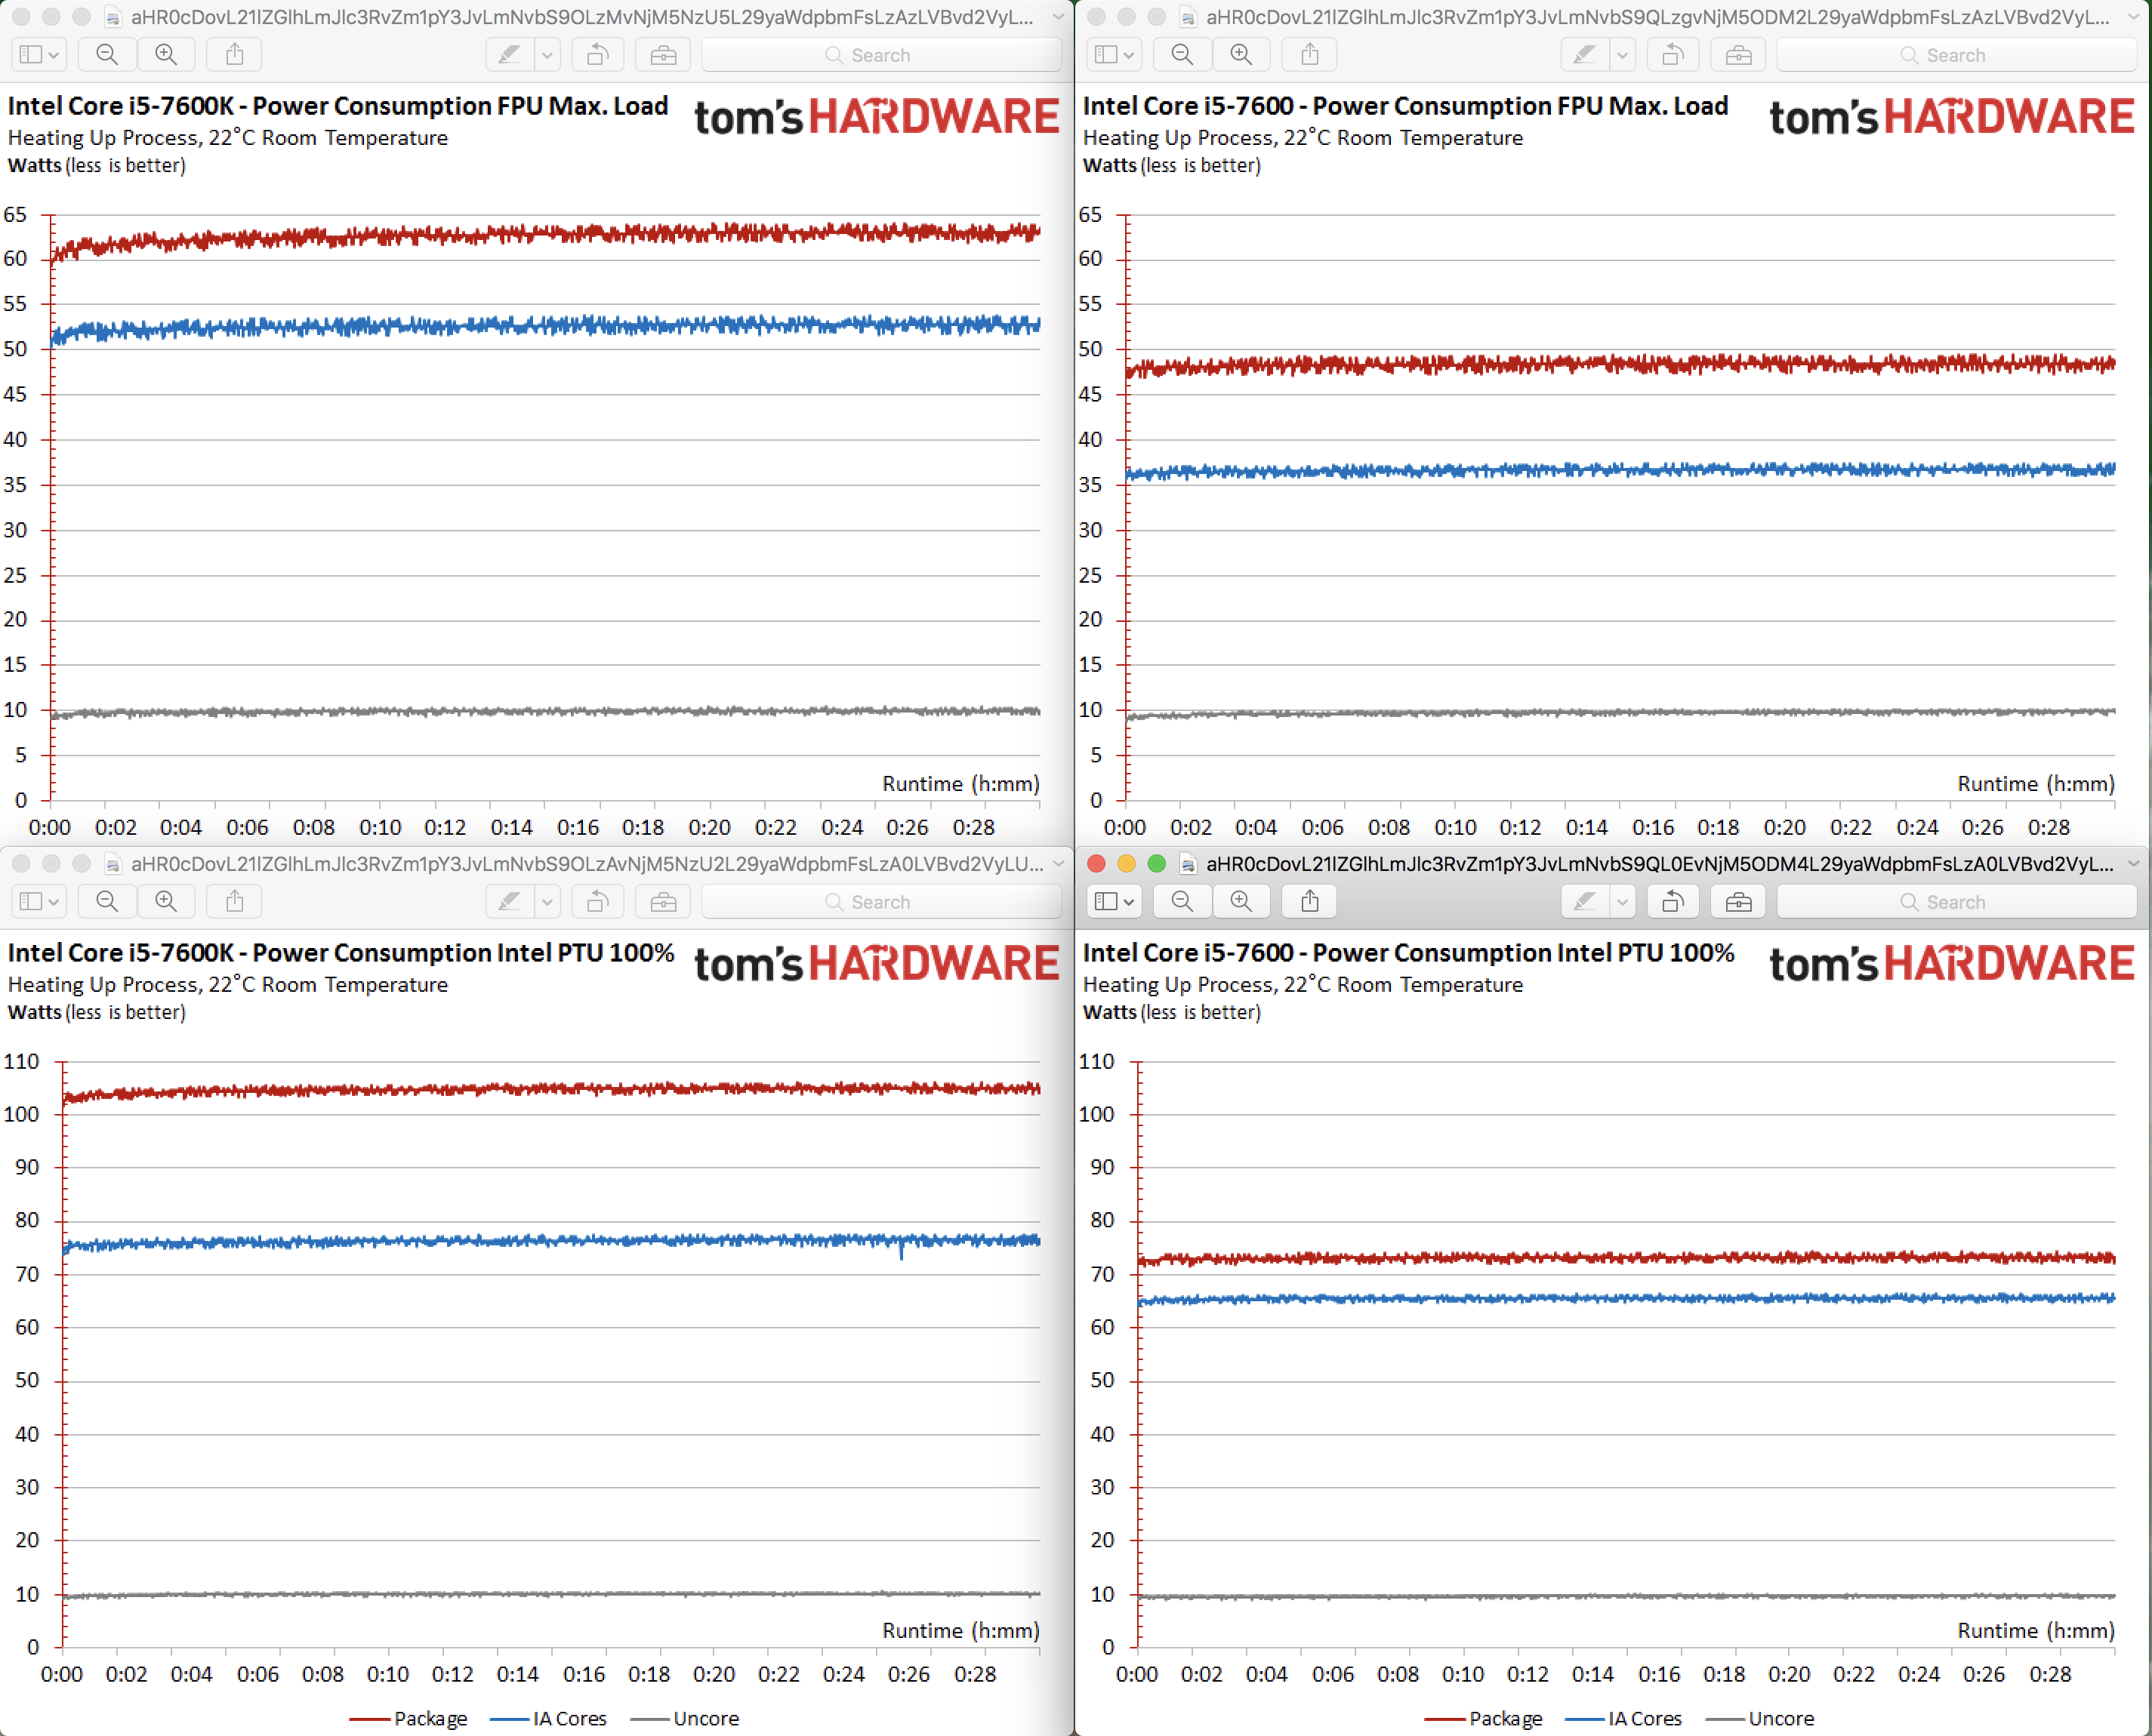Viewport: 2152px width, 1736px height.
Task: Expand highlight options arrow in top-right window
Action: (1623, 55)
